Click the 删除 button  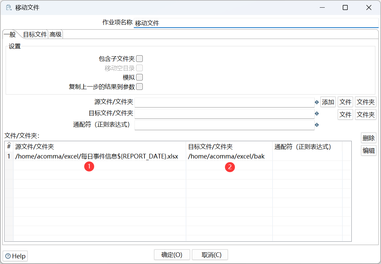pyautogui.click(x=369, y=138)
